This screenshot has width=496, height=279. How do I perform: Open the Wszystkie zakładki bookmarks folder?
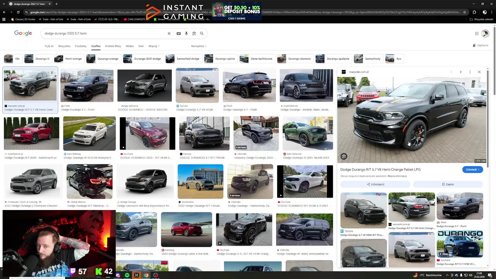[482, 19]
